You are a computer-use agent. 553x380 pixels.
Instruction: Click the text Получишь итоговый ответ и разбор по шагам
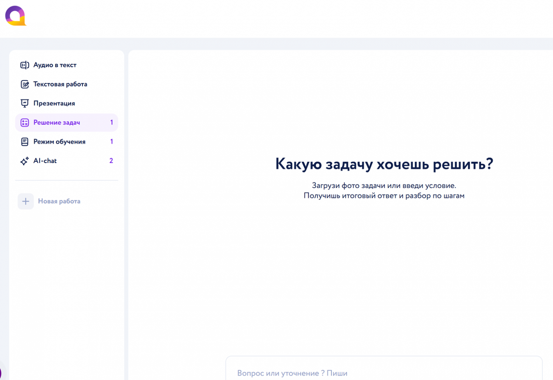pyautogui.click(x=384, y=196)
